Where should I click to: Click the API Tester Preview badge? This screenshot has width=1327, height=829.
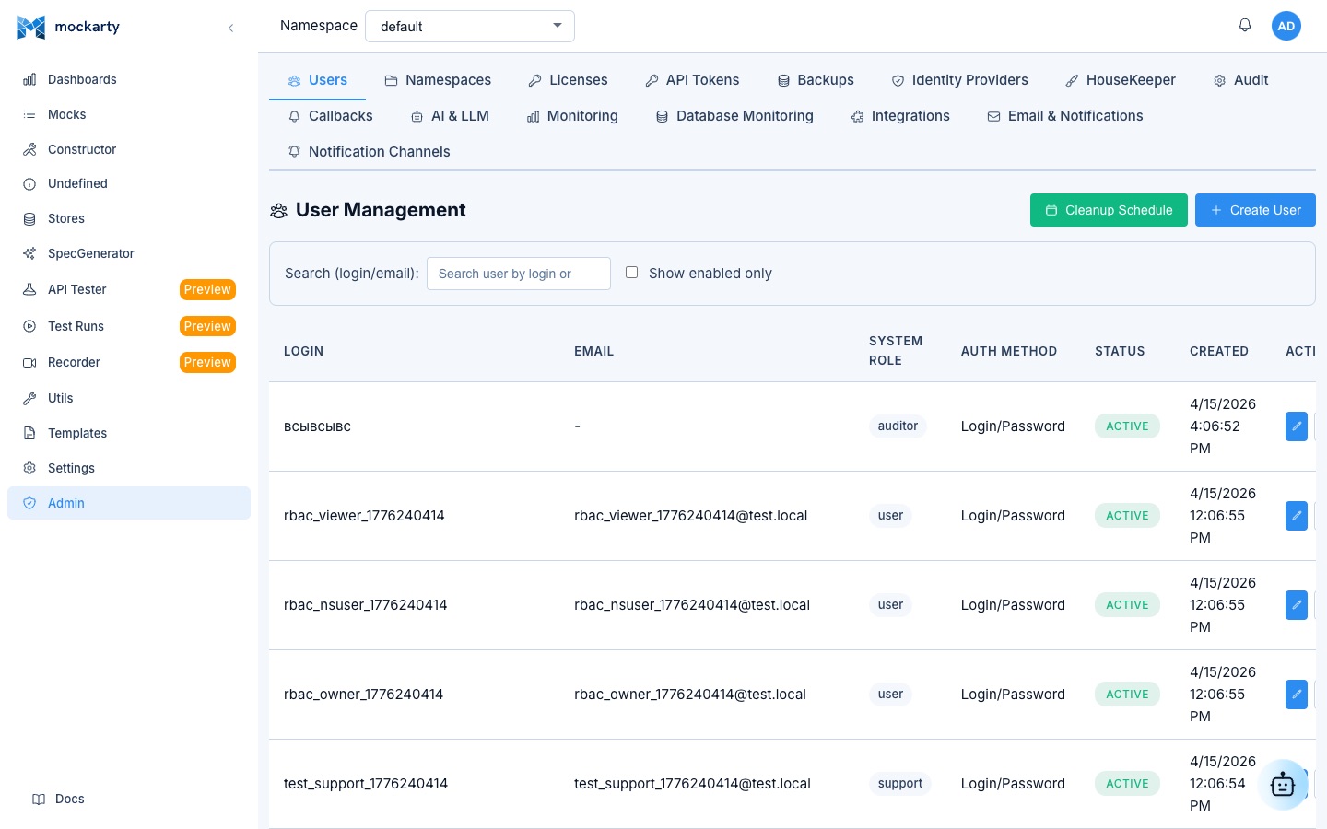(207, 289)
